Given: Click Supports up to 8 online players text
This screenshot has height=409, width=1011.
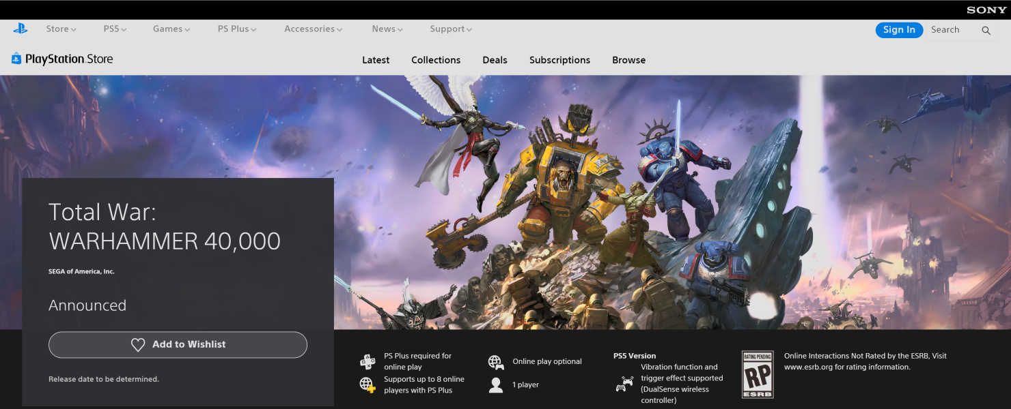Looking at the screenshot, I should pos(424,384).
